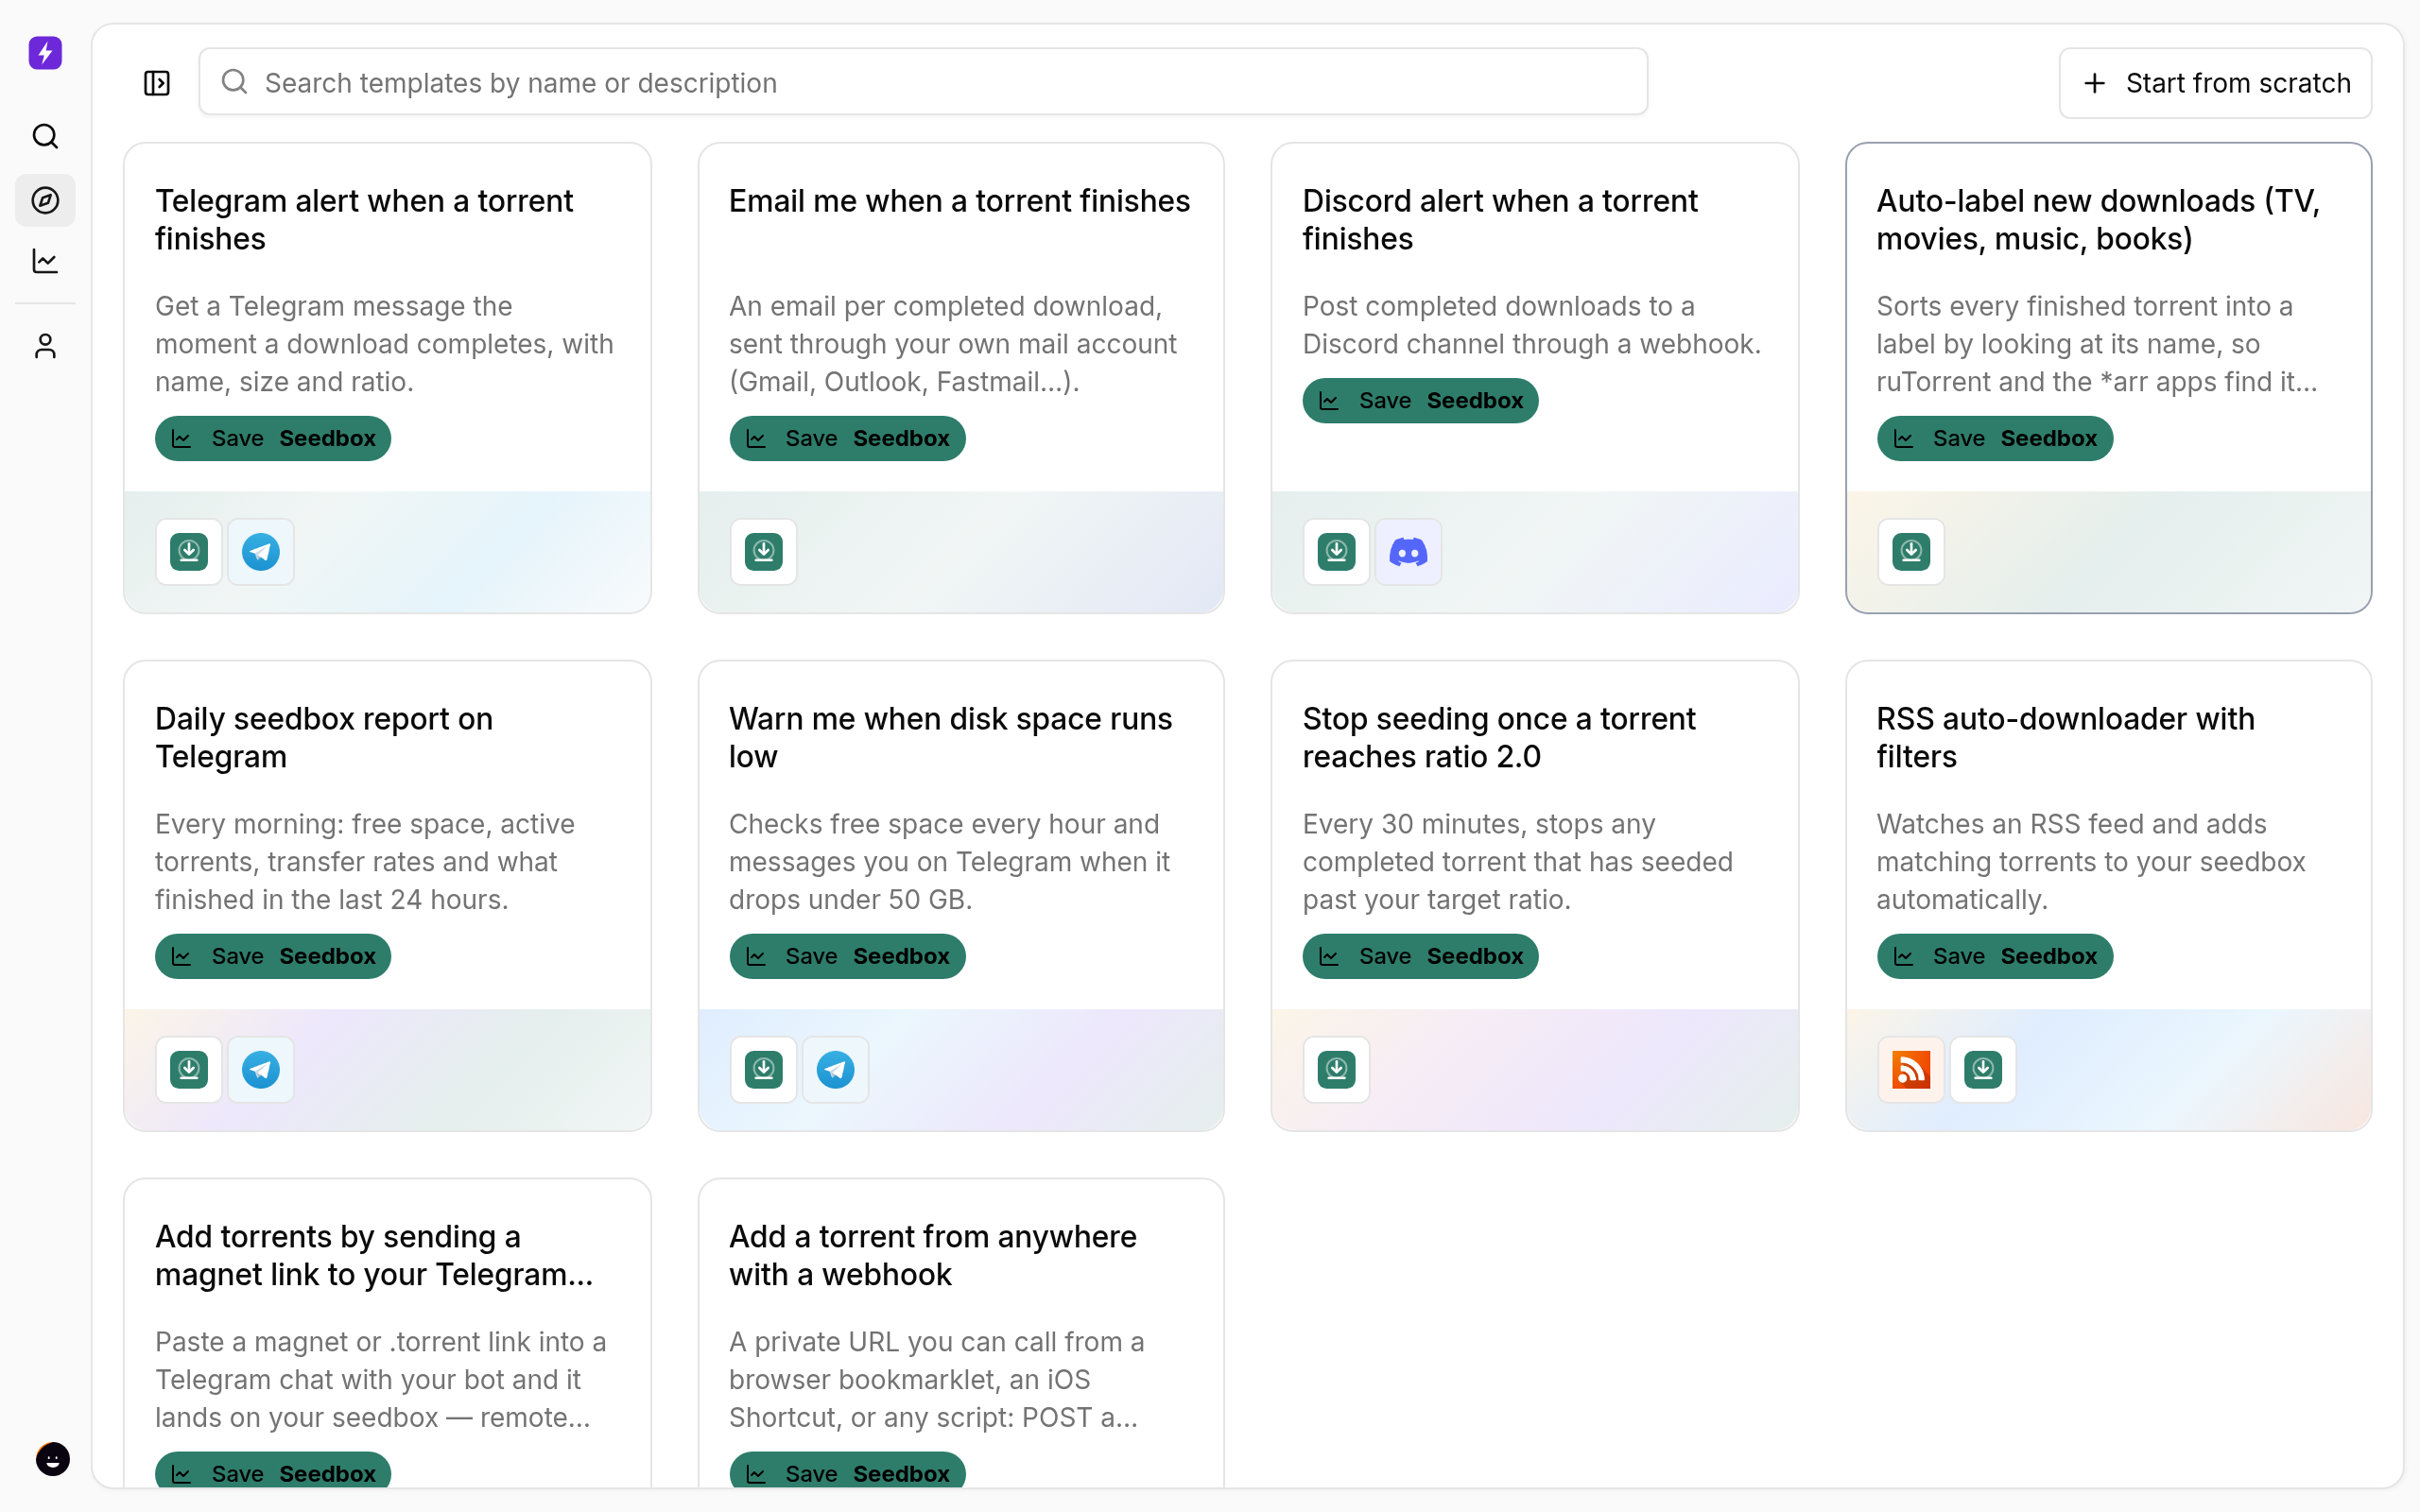Click the download icon on Telegram alert card
Viewport: 2420px width, 1512px height.
point(189,552)
